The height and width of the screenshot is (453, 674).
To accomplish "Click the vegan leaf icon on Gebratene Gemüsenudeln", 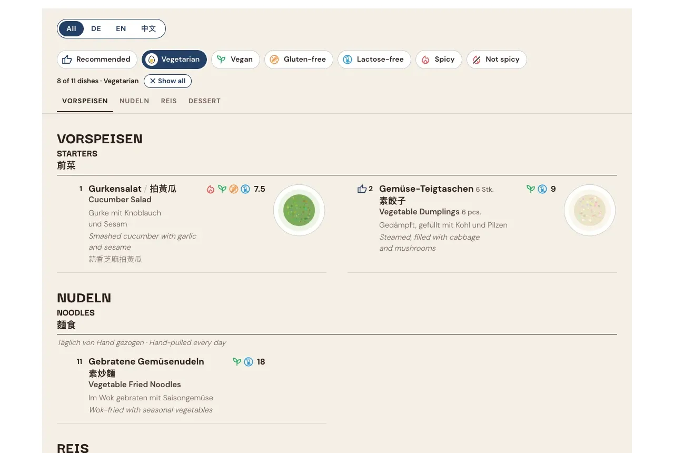I will pyautogui.click(x=237, y=362).
